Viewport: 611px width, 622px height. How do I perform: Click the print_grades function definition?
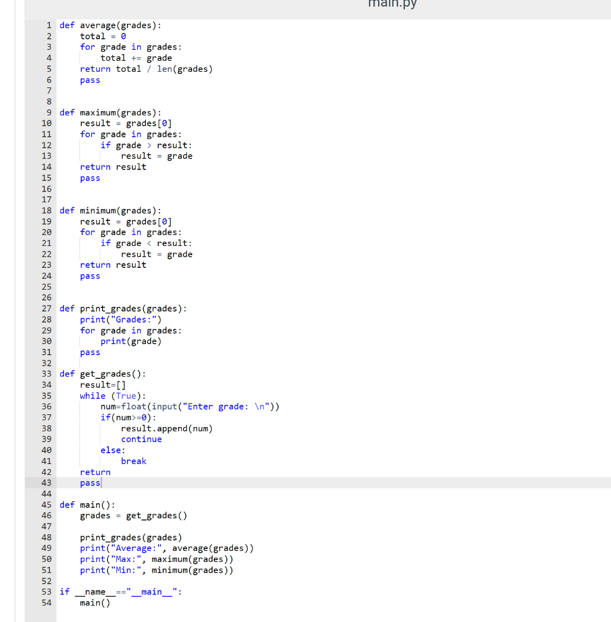[x=122, y=308]
